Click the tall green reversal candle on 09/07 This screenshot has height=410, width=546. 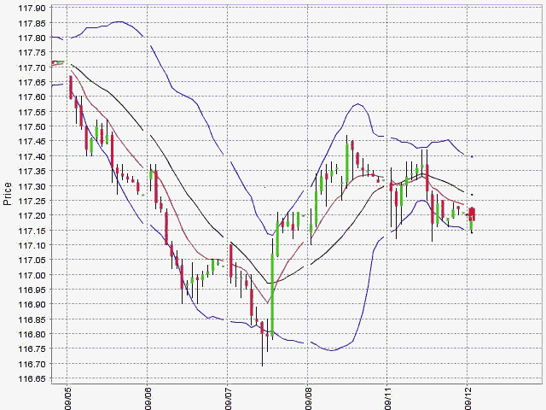click(272, 295)
